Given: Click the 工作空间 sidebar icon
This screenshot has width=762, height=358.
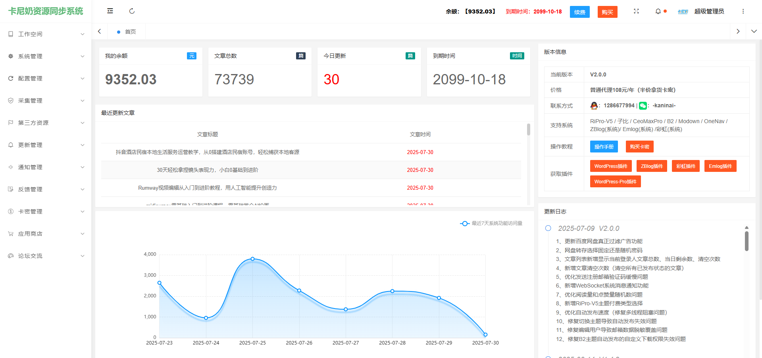Looking at the screenshot, I should 11,34.
